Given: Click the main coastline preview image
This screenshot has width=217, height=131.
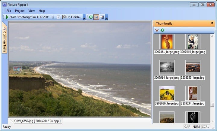Looking at the screenshot, I should click(80, 69).
